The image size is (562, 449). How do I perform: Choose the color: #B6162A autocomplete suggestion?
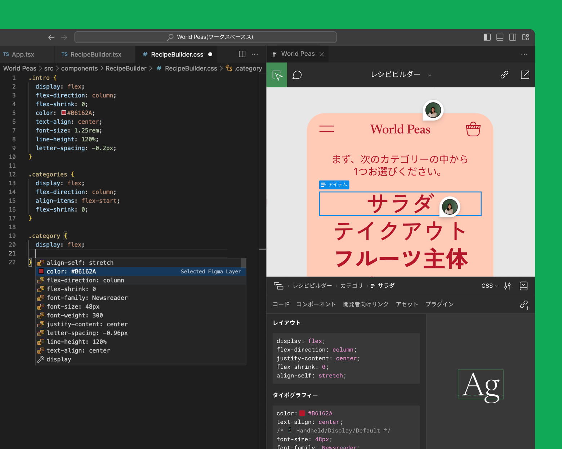71,271
